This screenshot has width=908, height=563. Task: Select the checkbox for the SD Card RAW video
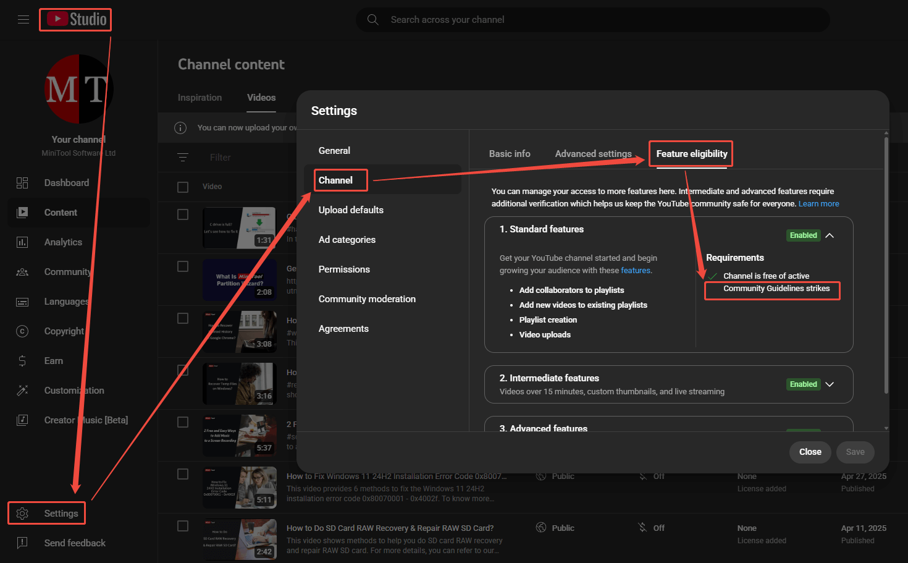[183, 526]
